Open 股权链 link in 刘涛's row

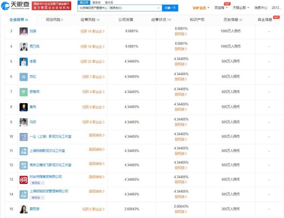tap(181, 34)
